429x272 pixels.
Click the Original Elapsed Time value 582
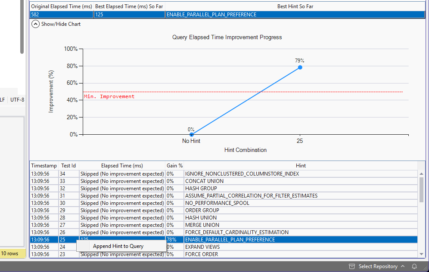click(x=62, y=15)
